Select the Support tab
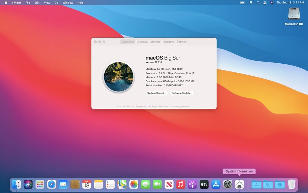The width and height of the screenshot is (308, 193). pyautogui.click(x=168, y=42)
